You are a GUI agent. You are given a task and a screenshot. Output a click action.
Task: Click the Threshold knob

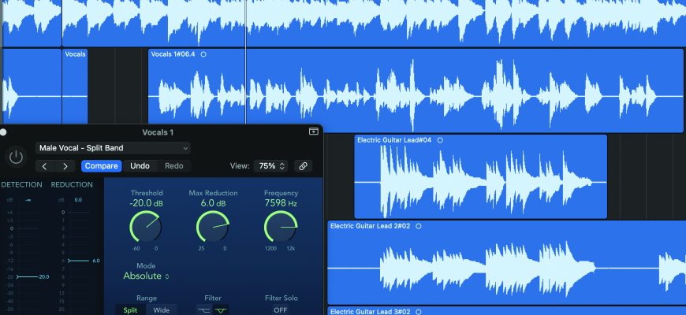(x=147, y=227)
